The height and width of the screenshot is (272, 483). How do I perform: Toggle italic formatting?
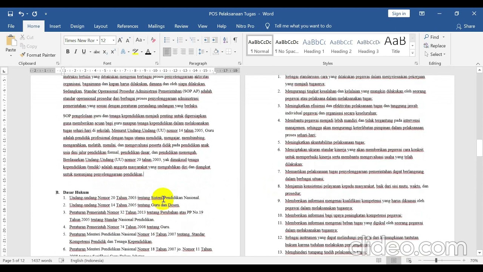click(75, 52)
